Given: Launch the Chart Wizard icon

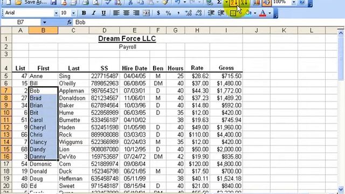Looking at the screenshot, I should (x=257, y=2).
